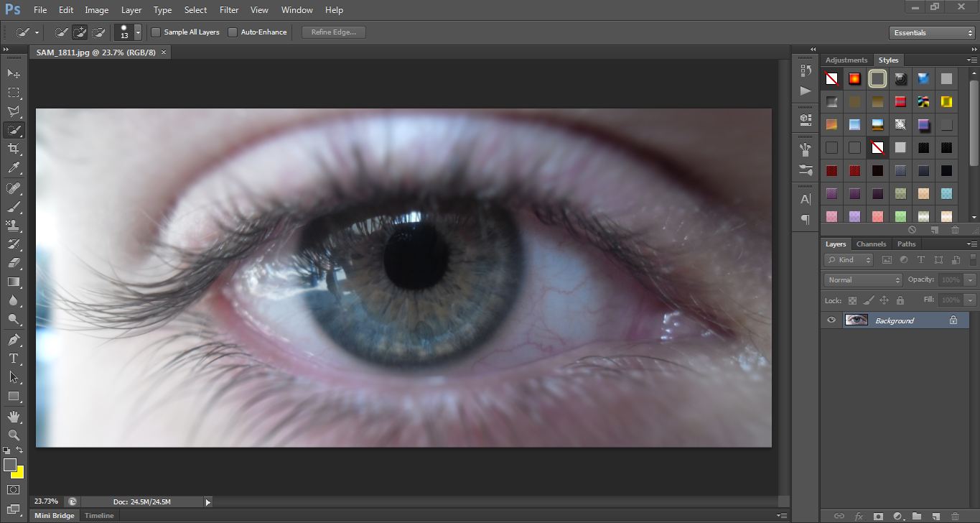This screenshot has width=980, height=523.
Task: Pick the Eyedropper tool
Action: (x=14, y=167)
